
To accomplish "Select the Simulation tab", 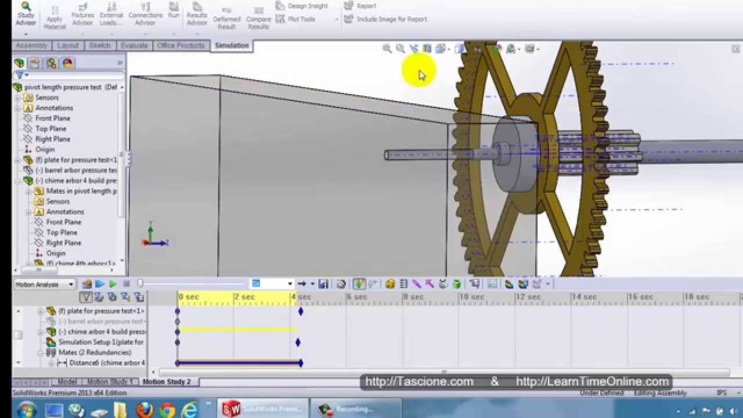I will click(x=232, y=45).
